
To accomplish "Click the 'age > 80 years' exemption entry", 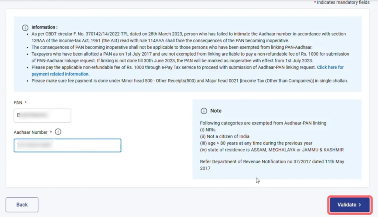I will coord(256,143).
